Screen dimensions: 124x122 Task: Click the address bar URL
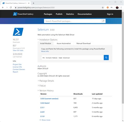click(x=36, y=8)
